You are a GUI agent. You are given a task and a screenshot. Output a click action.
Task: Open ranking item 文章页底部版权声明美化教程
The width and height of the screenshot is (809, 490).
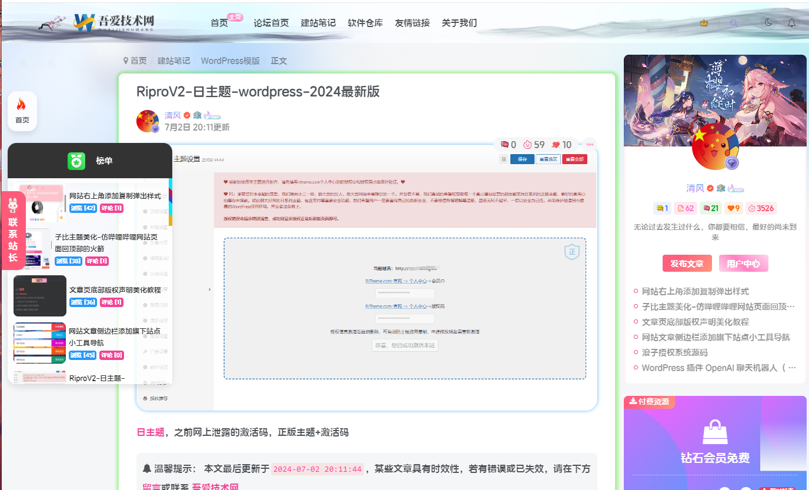pos(115,290)
